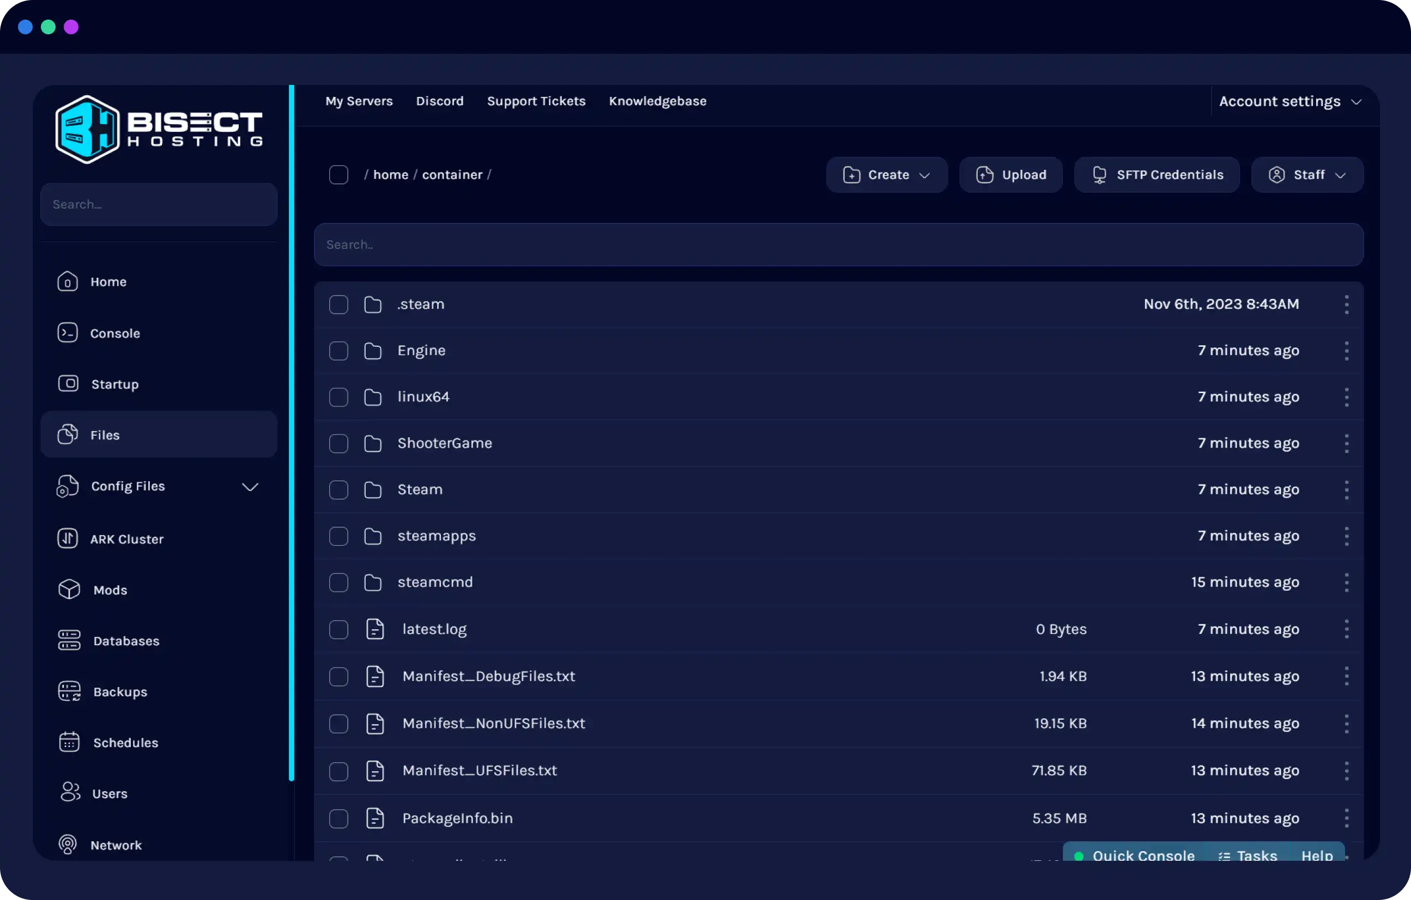Open the Schedules sidebar icon
The width and height of the screenshot is (1411, 900).
click(69, 742)
